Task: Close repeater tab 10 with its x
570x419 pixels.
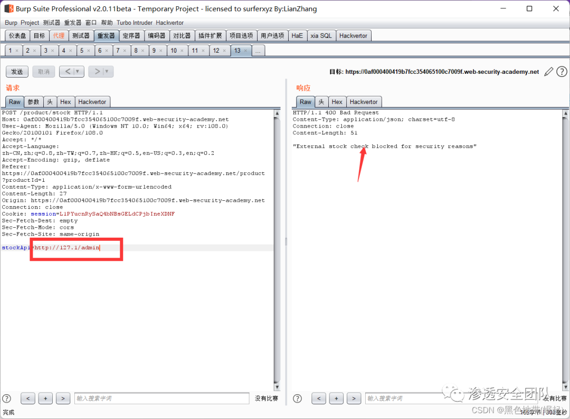Action: click(x=182, y=51)
